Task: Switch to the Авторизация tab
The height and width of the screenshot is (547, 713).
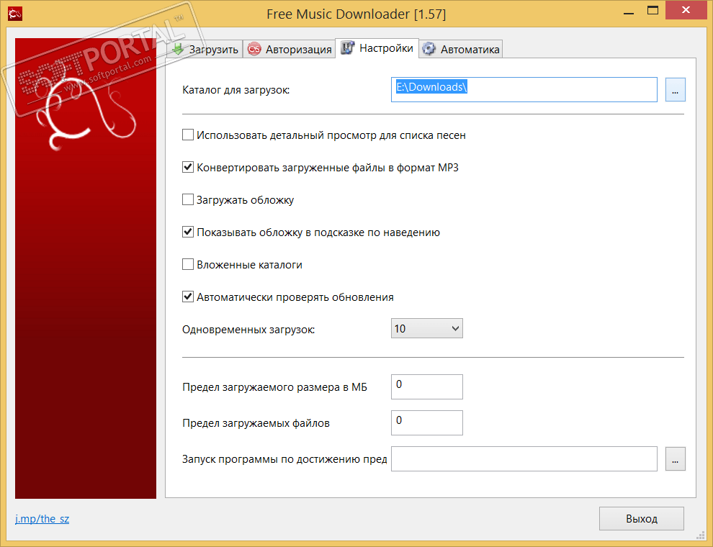Action: pos(290,49)
